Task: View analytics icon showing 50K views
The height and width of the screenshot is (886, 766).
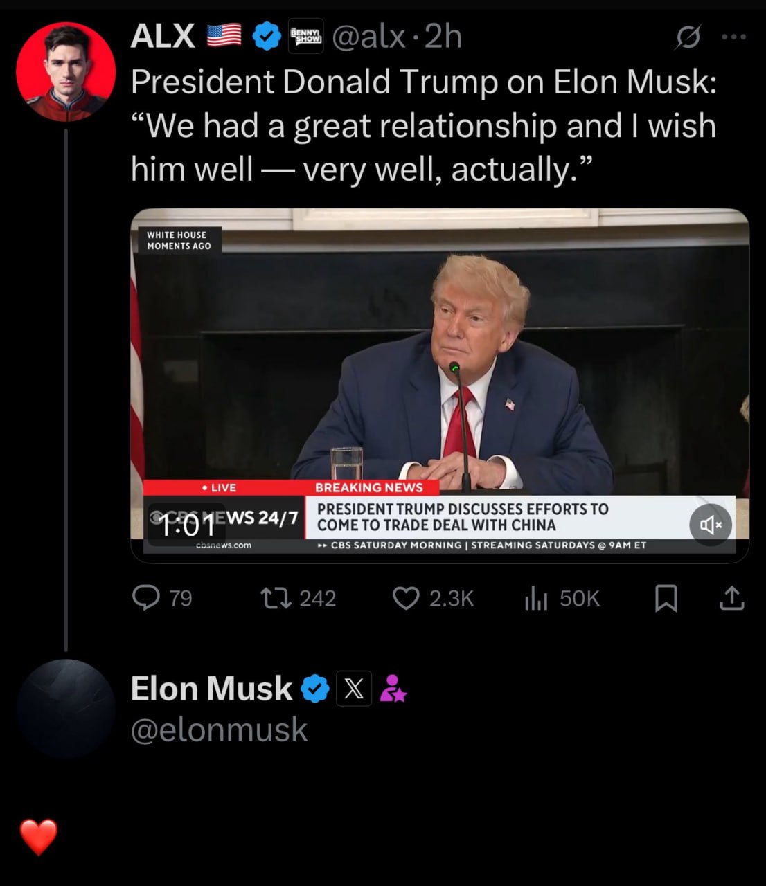Action: tap(536, 598)
